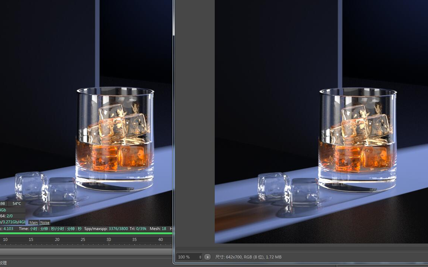The image size is (428, 267).
Task: Click the 54°C GPU temperature readout
Action: [16, 203]
